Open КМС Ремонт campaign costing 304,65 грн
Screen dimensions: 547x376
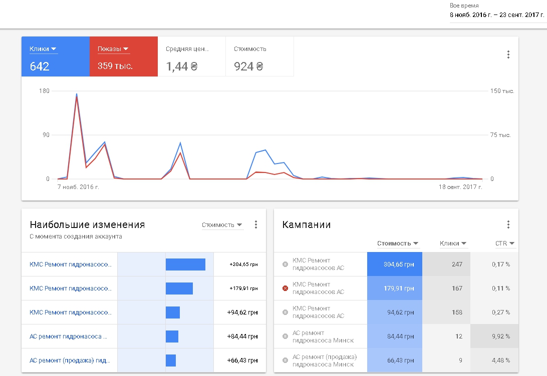coord(318,264)
